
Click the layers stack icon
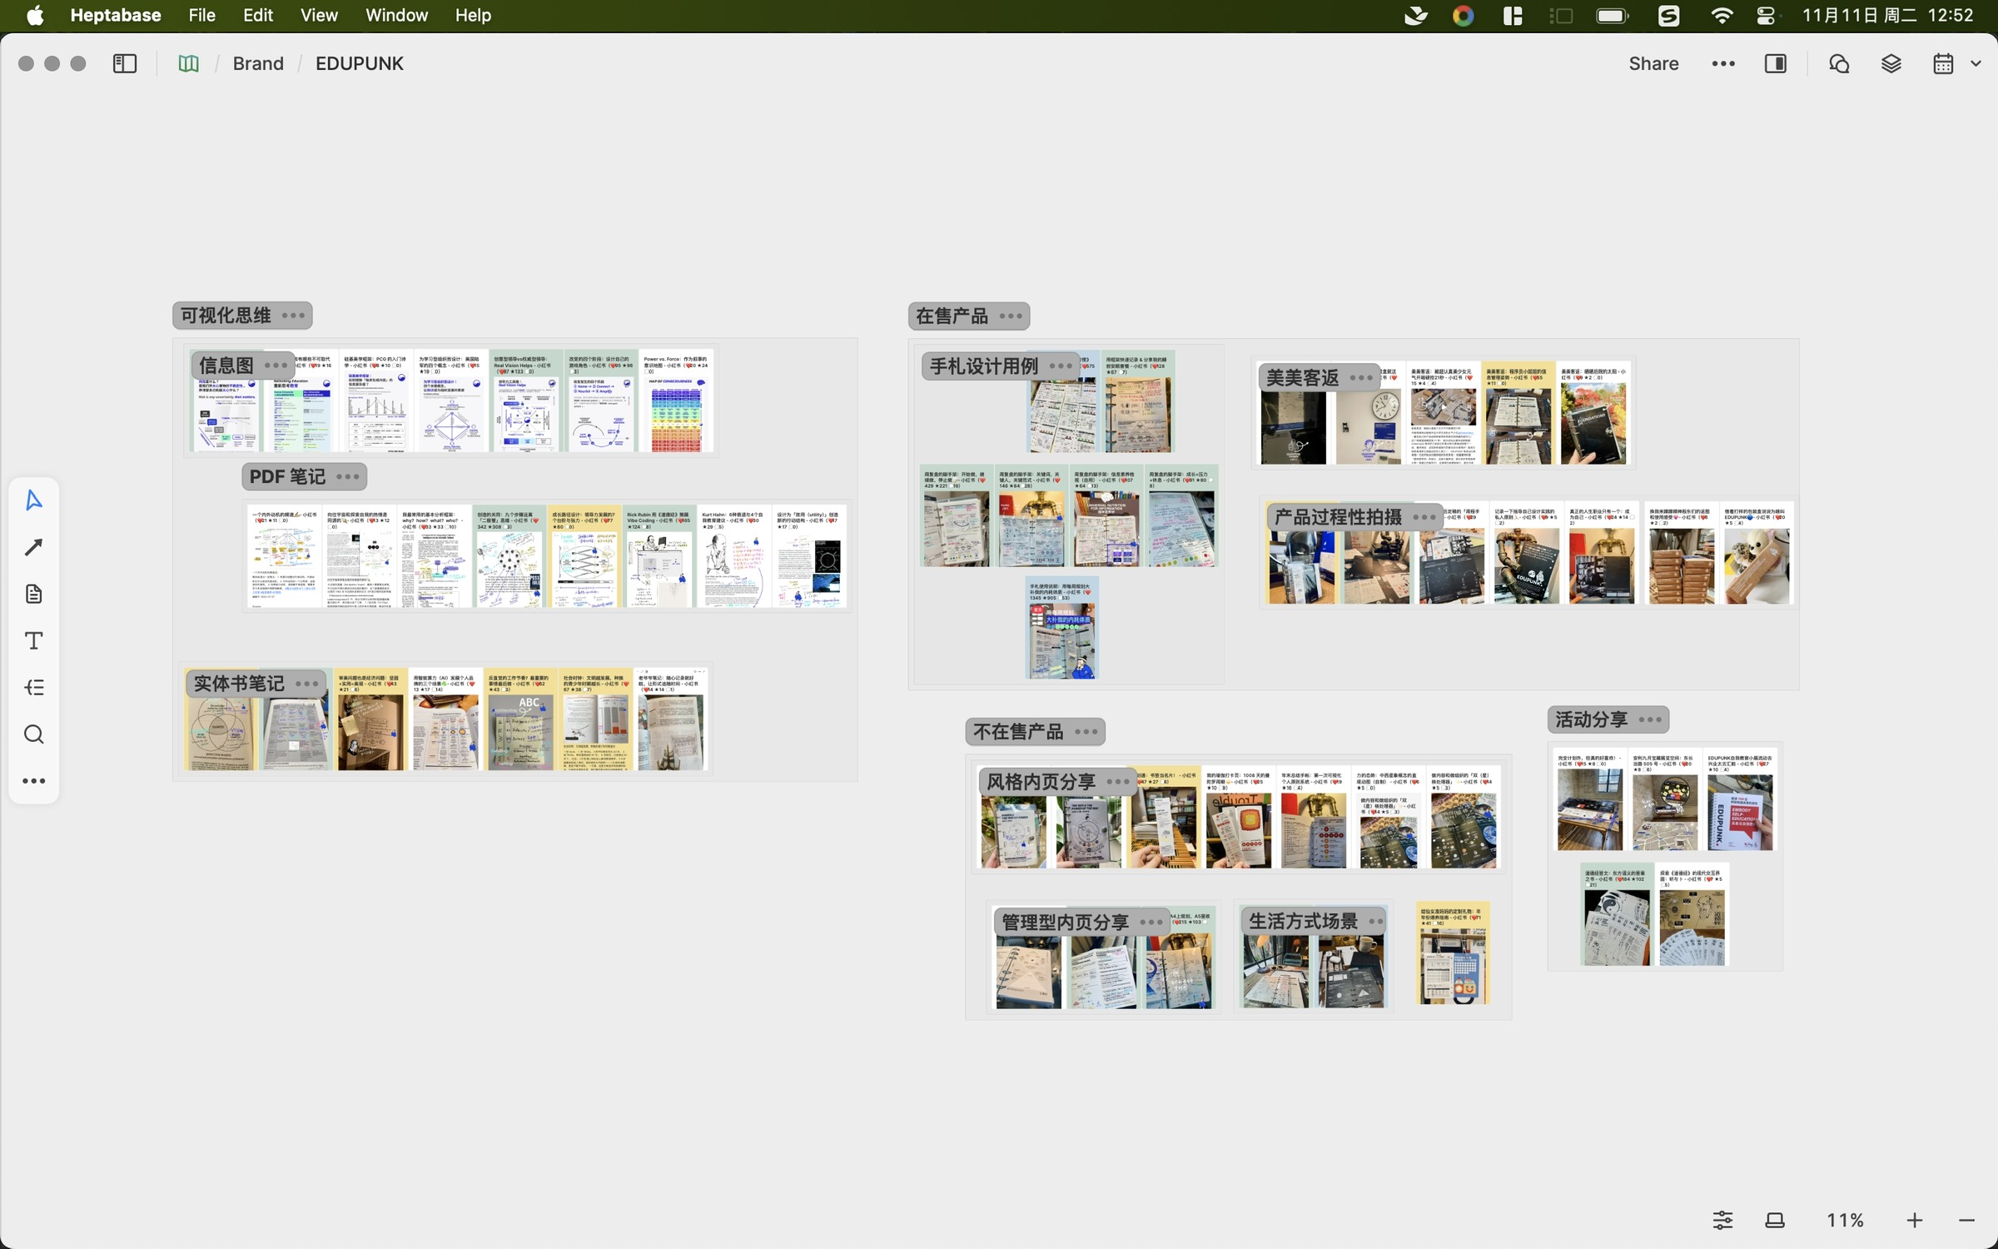(x=1891, y=64)
